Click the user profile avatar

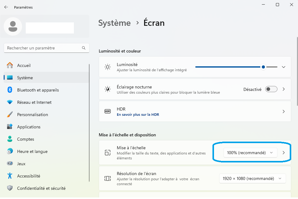pyautogui.click(x=13, y=26)
